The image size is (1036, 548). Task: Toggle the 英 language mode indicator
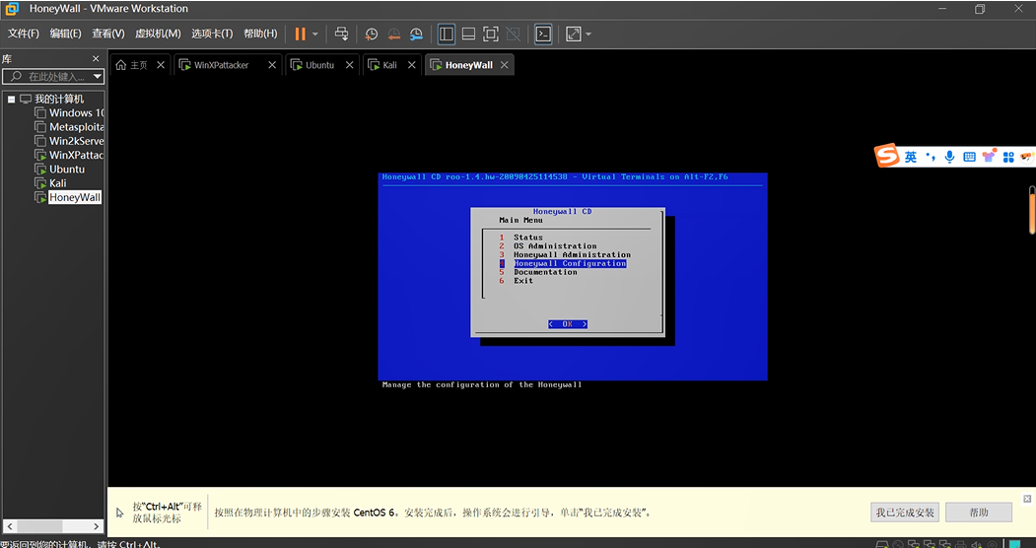click(911, 157)
